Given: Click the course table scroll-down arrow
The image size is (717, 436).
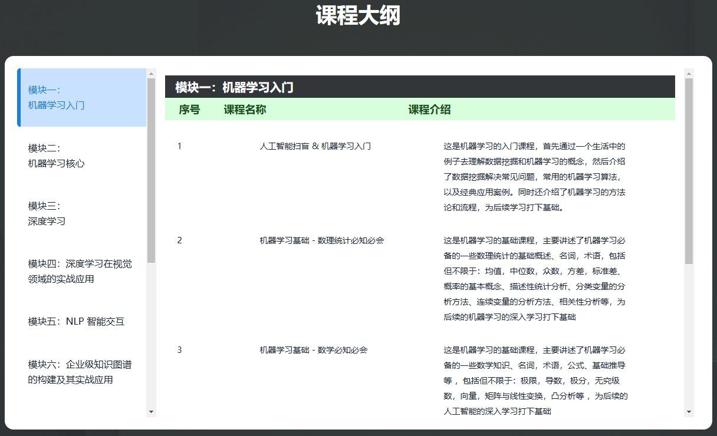Looking at the screenshot, I should coord(689,412).
